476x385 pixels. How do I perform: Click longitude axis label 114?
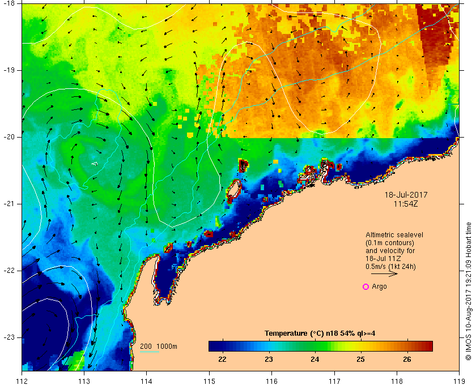(147, 380)
